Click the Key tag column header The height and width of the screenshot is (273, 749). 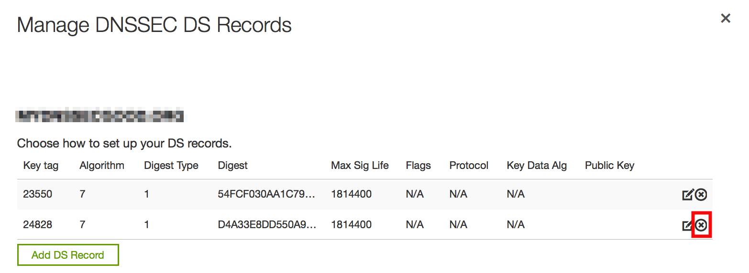coord(41,166)
